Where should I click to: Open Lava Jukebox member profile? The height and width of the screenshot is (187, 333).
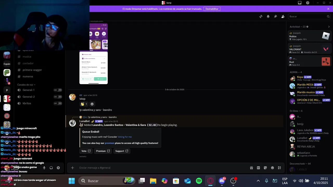(x=309, y=131)
